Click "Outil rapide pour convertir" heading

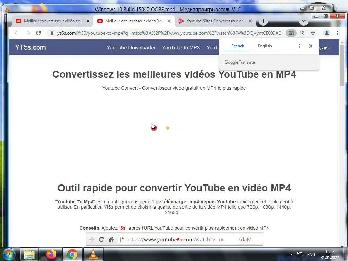click(174, 188)
